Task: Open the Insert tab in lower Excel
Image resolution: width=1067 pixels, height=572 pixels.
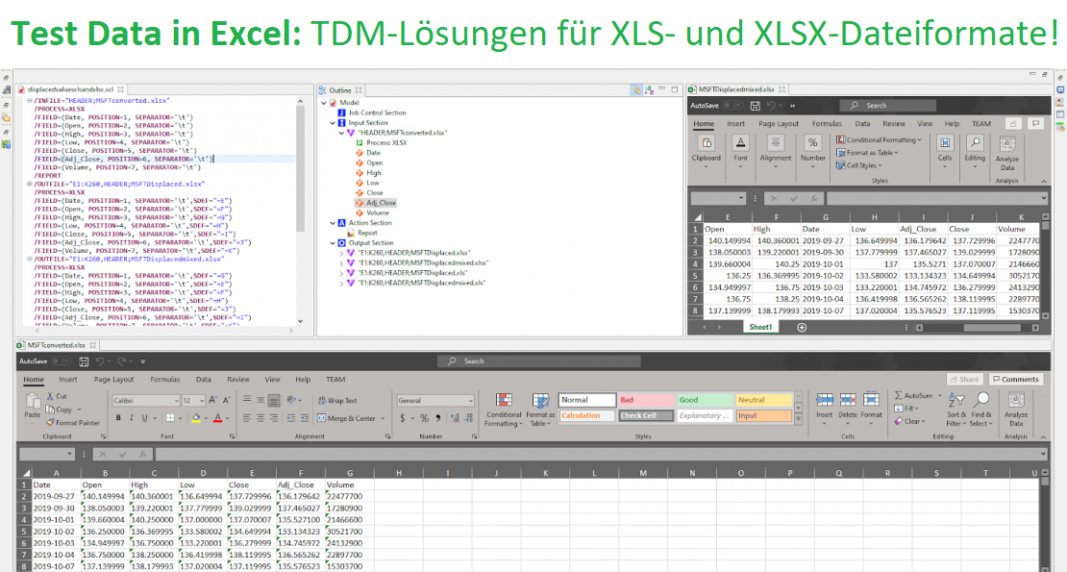Action: click(68, 380)
